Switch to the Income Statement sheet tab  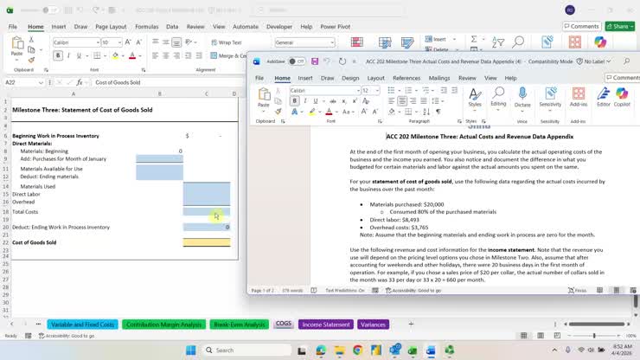tap(326, 325)
